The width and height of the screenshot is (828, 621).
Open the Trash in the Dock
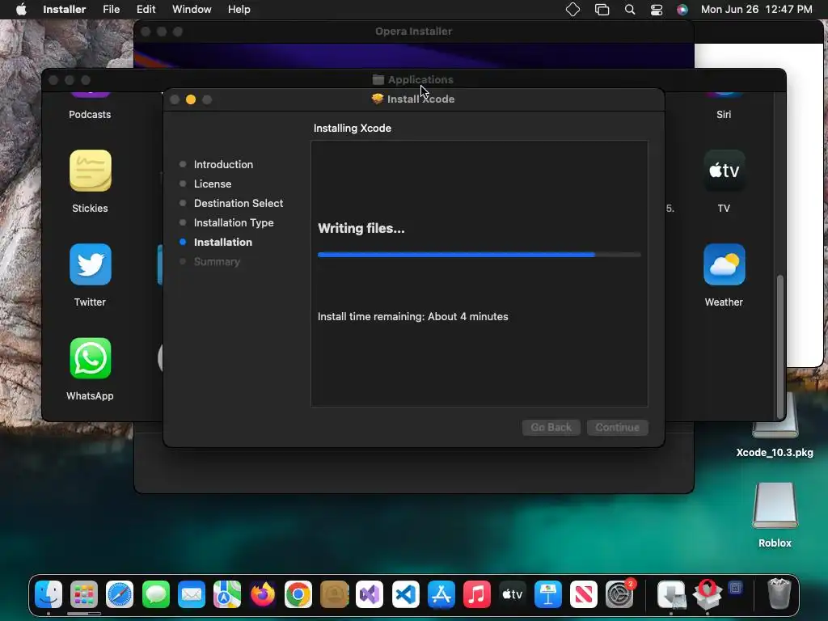point(779,594)
